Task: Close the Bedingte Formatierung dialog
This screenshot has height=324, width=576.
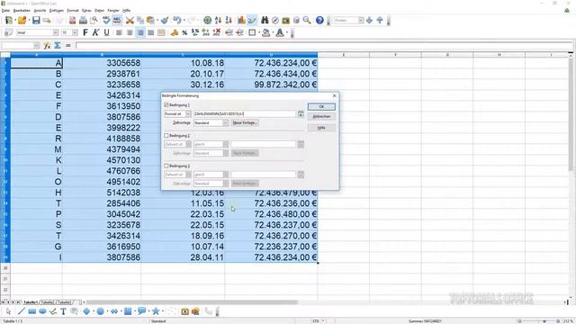Action: tap(334, 95)
